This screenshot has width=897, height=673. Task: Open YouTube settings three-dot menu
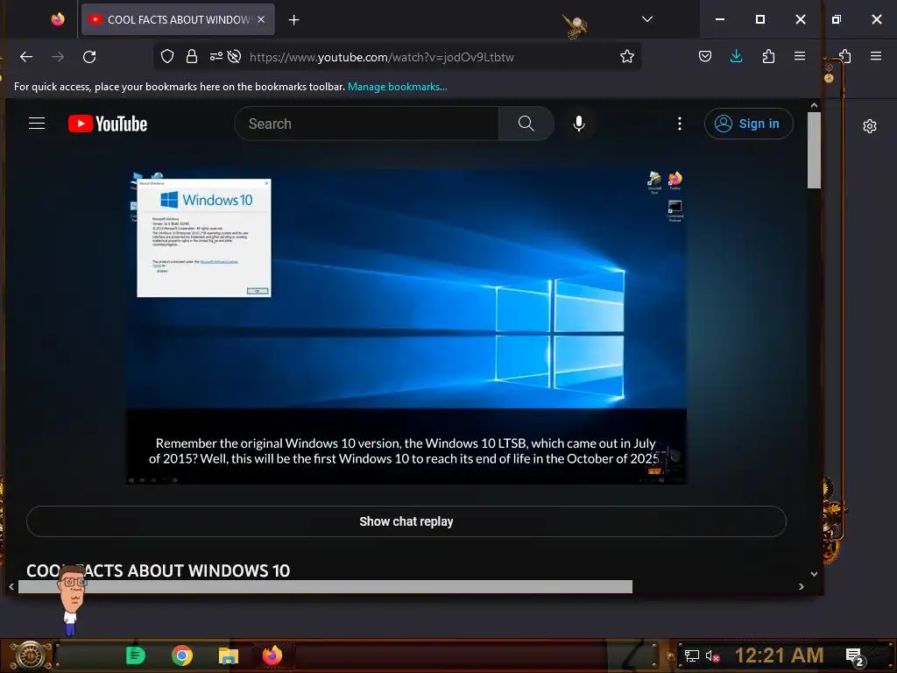[680, 124]
